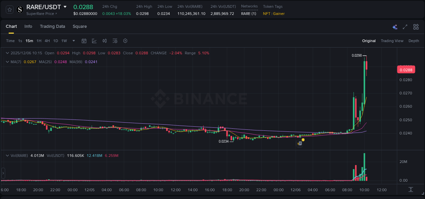Open the go-to-date calendar tool
425x199 pixels.
[84, 40]
